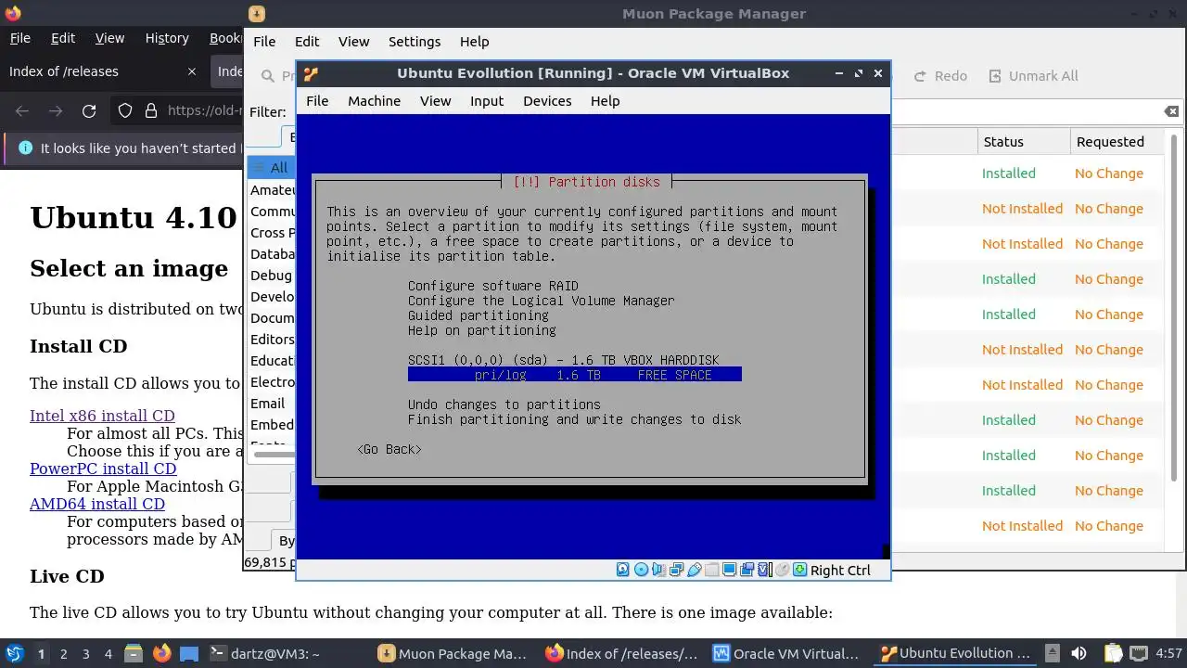Click the clipboard icon in system tray
Screen dimensions: 1187x668
click(x=1113, y=653)
